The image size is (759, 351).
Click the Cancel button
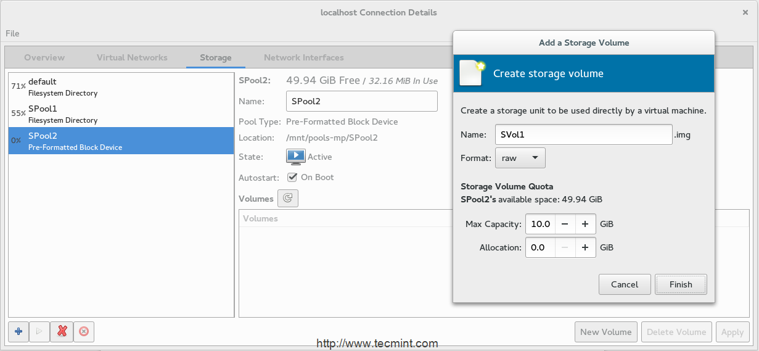625,284
